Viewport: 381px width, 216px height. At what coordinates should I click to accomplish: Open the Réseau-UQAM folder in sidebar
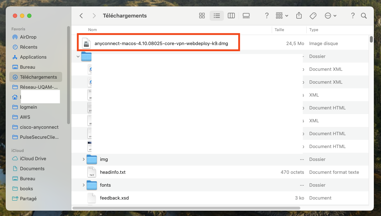click(39, 87)
